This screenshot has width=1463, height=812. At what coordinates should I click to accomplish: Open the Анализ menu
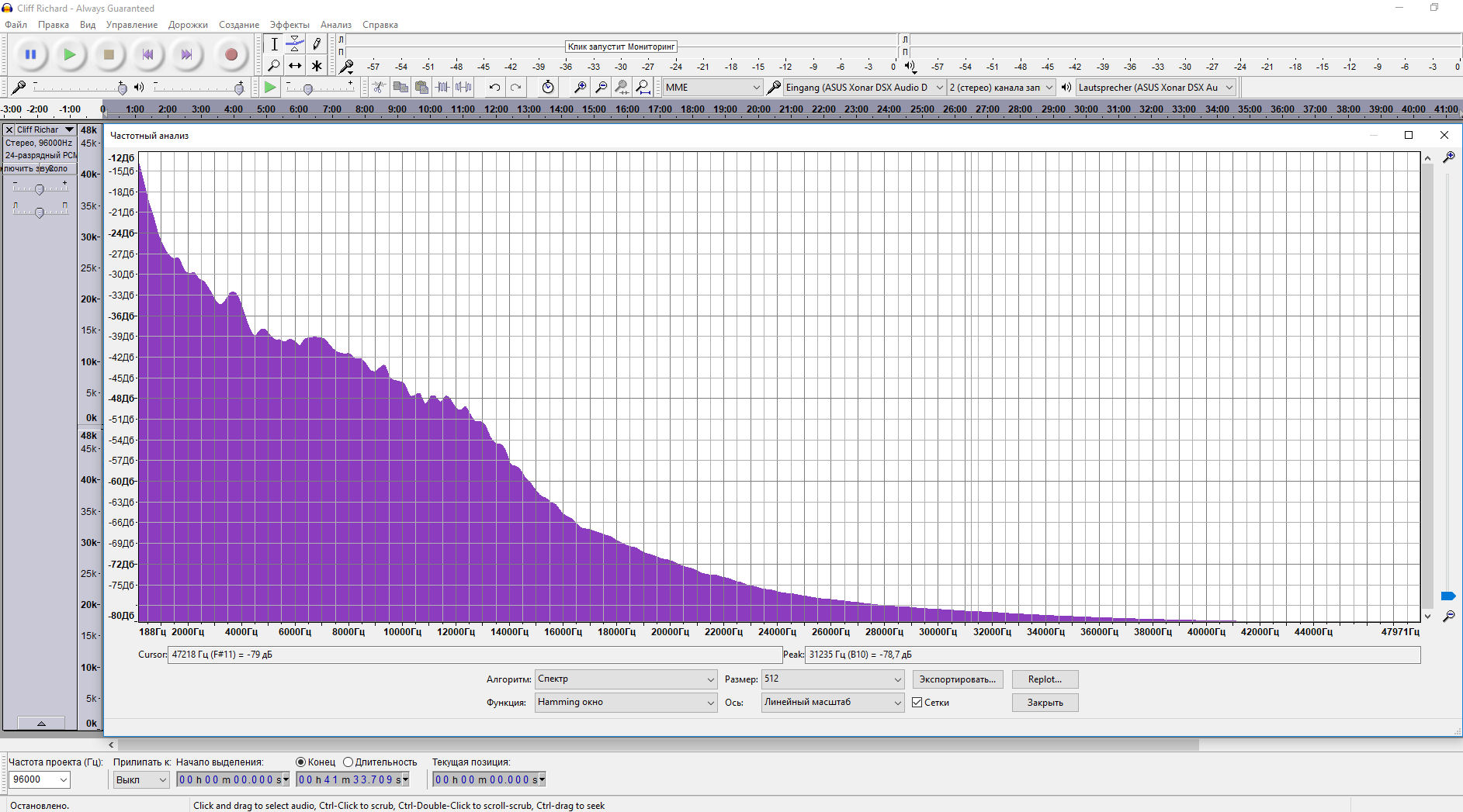(336, 25)
